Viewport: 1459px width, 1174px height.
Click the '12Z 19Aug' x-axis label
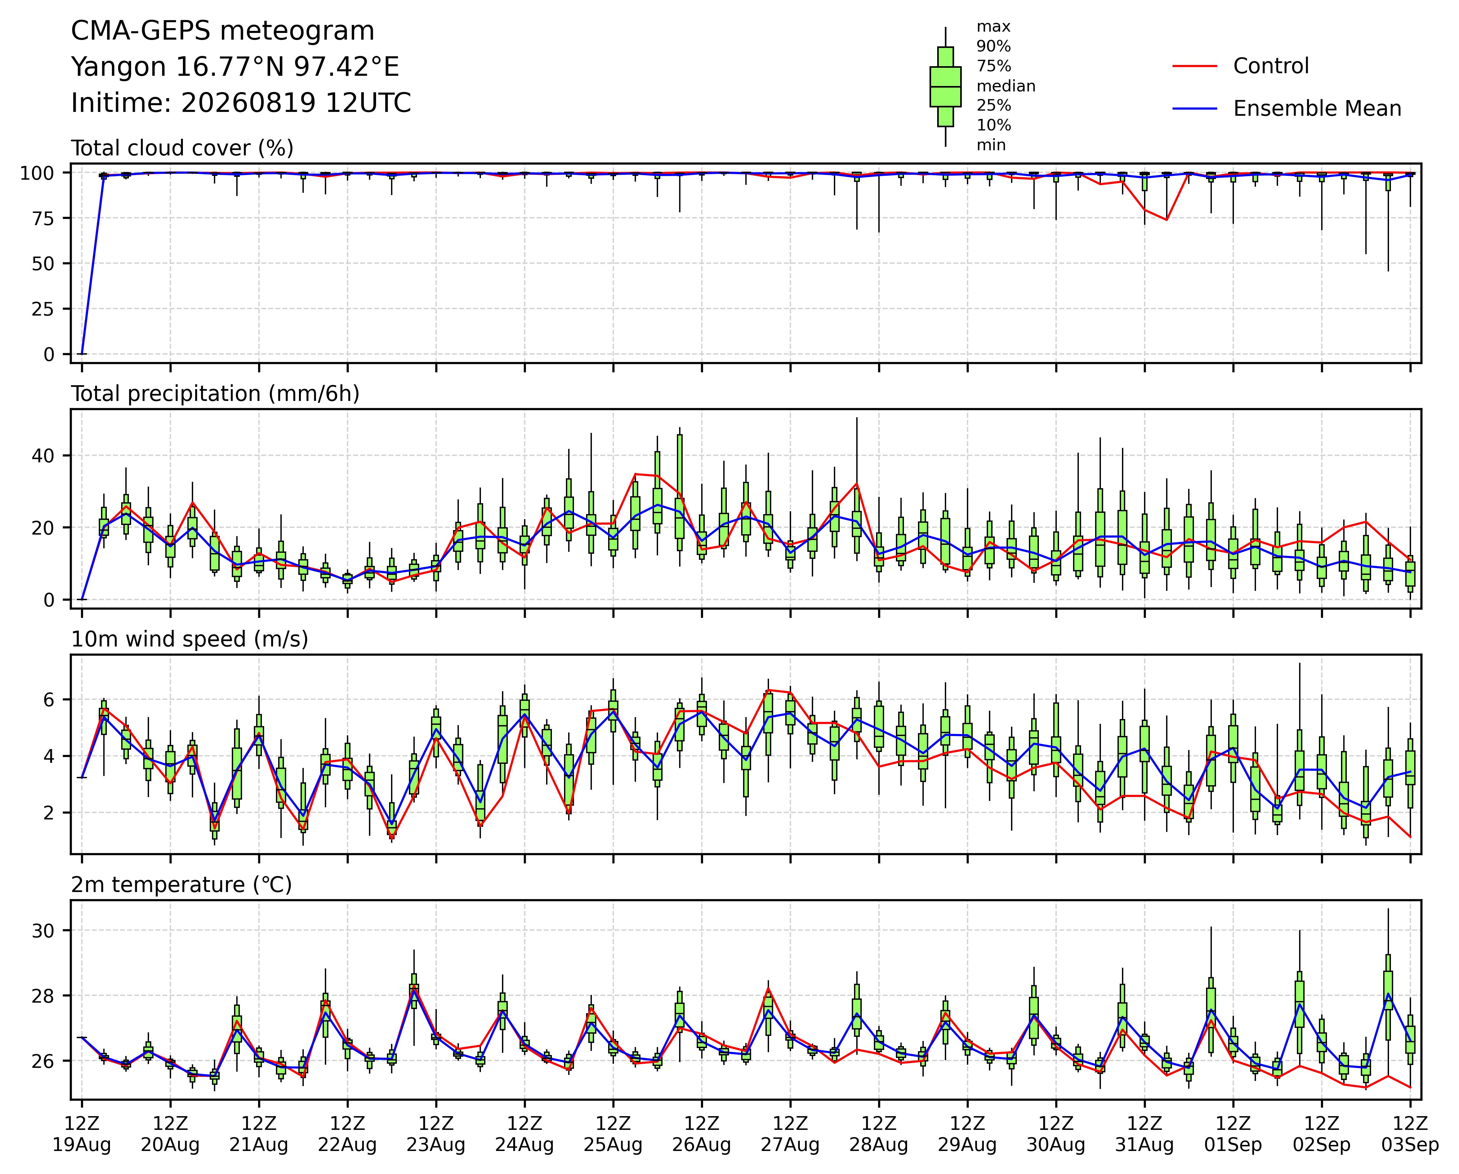pyautogui.click(x=82, y=1135)
